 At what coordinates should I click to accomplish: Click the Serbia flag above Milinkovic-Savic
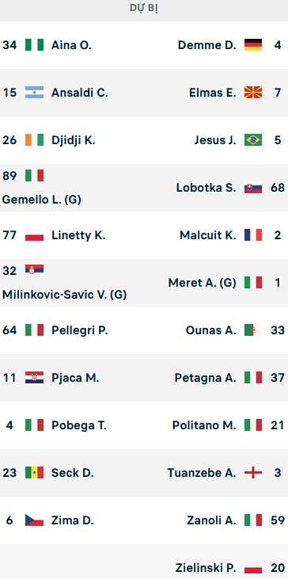pos(34,270)
